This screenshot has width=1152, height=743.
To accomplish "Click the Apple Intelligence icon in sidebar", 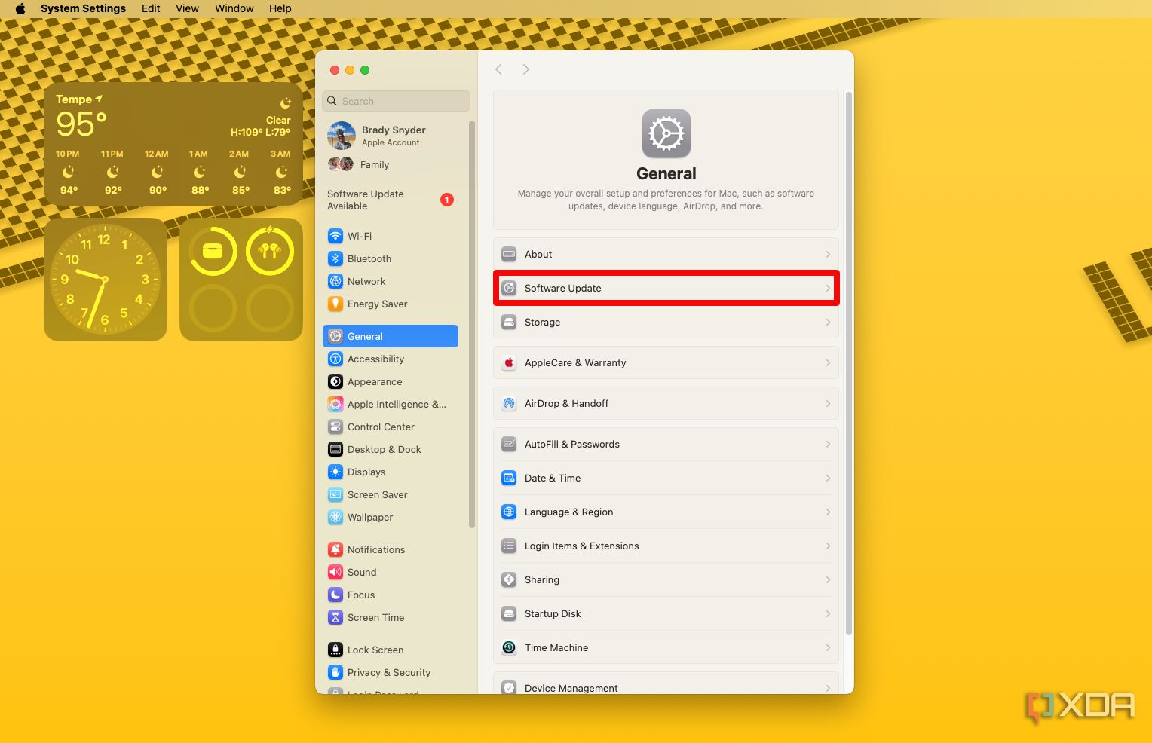I will click(x=335, y=404).
